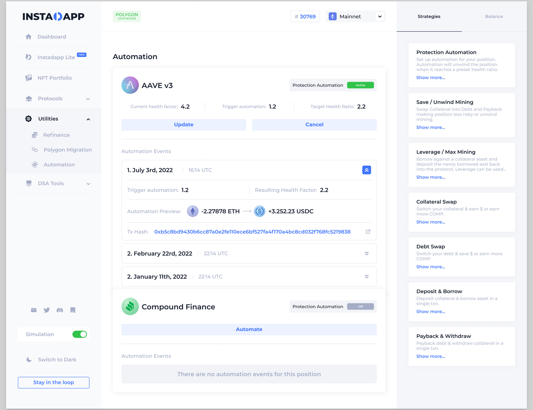Click the USDC token icon in preview
This screenshot has height=410, width=533.
[260, 211]
